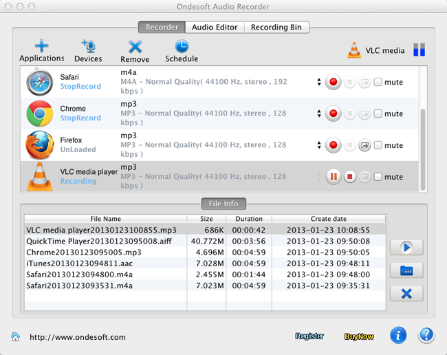Play the selected file with the play button
This screenshot has height=355, width=447.
point(406,247)
